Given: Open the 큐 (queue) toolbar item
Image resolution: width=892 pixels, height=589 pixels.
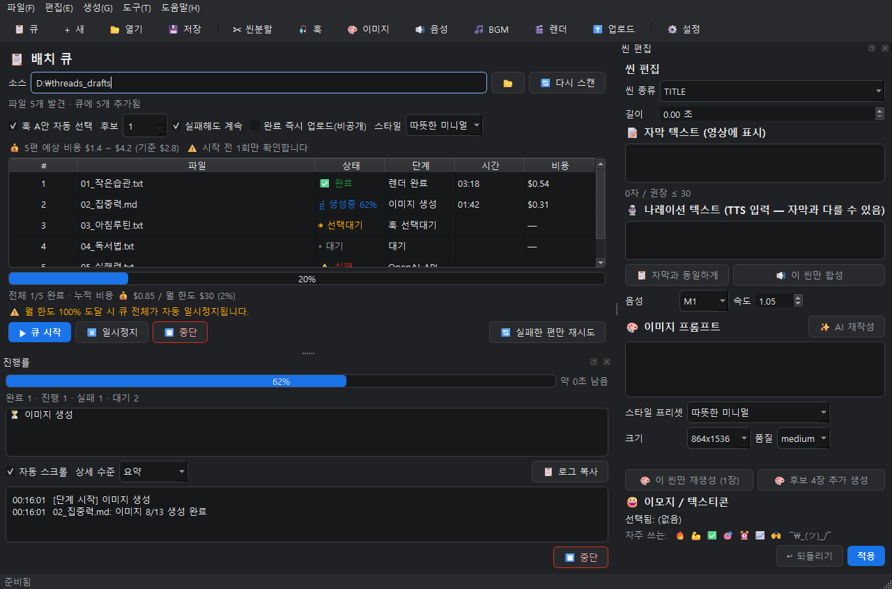Looking at the screenshot, I should point(26,29).
